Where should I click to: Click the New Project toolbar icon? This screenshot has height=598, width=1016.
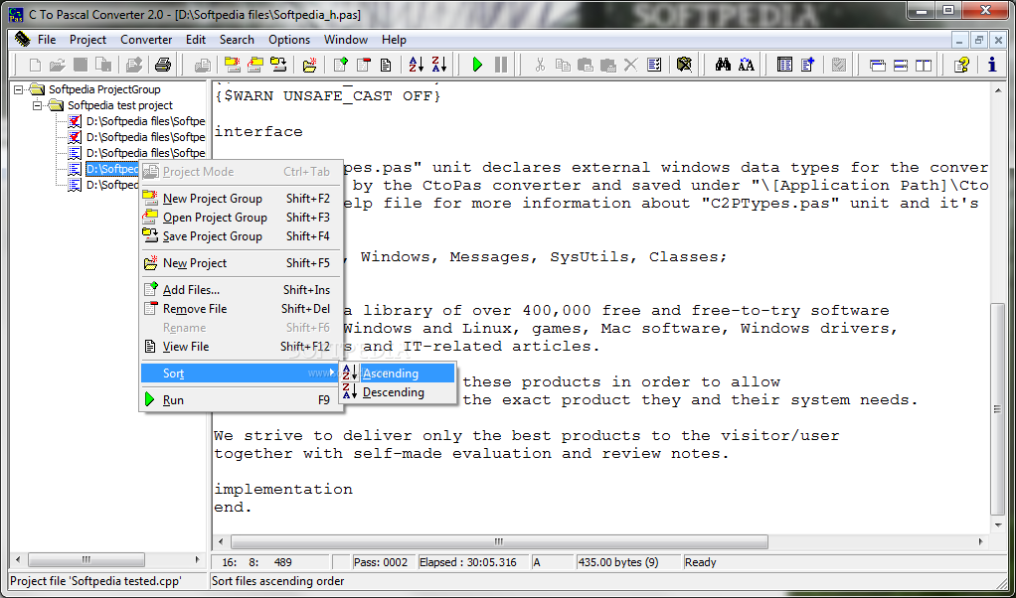[310, 65]
